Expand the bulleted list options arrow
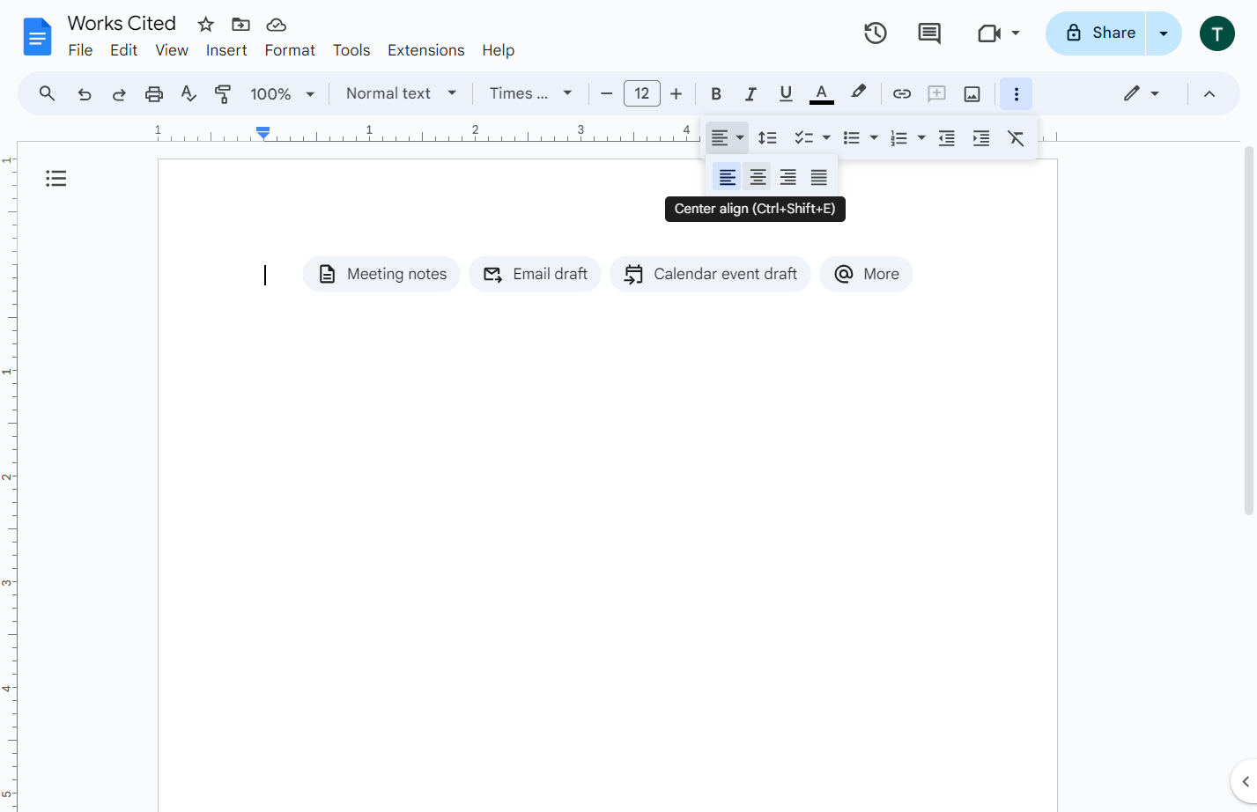The image size is (1257, 812). coord(874,138)
